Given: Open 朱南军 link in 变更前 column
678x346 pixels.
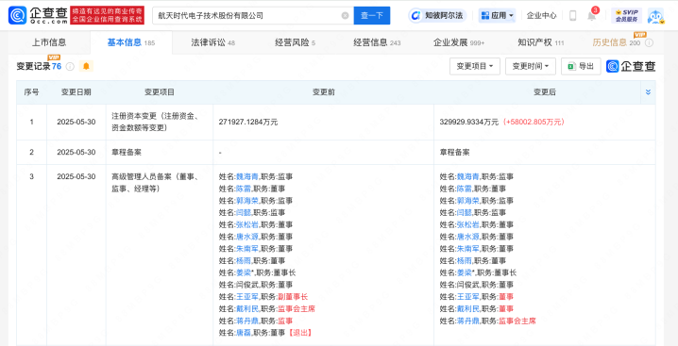Looking at the screenshot, I should pyautogui.click(x=246, y=249).
